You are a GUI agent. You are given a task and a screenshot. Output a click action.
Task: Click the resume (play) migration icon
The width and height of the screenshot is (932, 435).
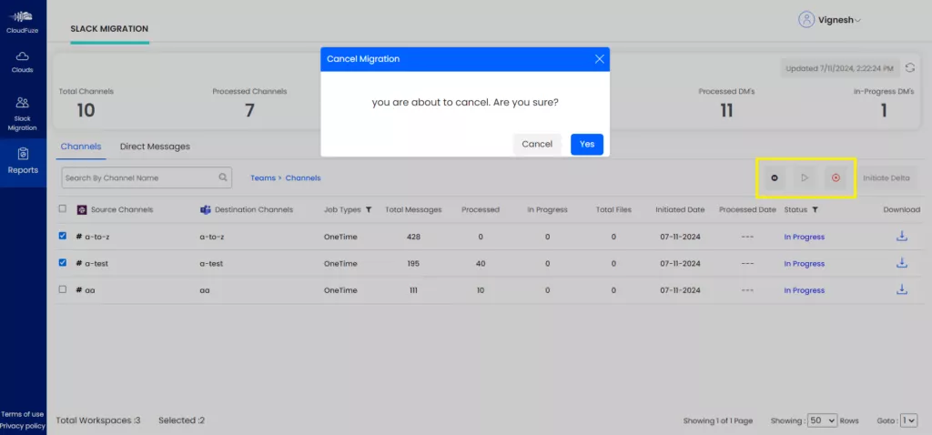pos(805,177)
